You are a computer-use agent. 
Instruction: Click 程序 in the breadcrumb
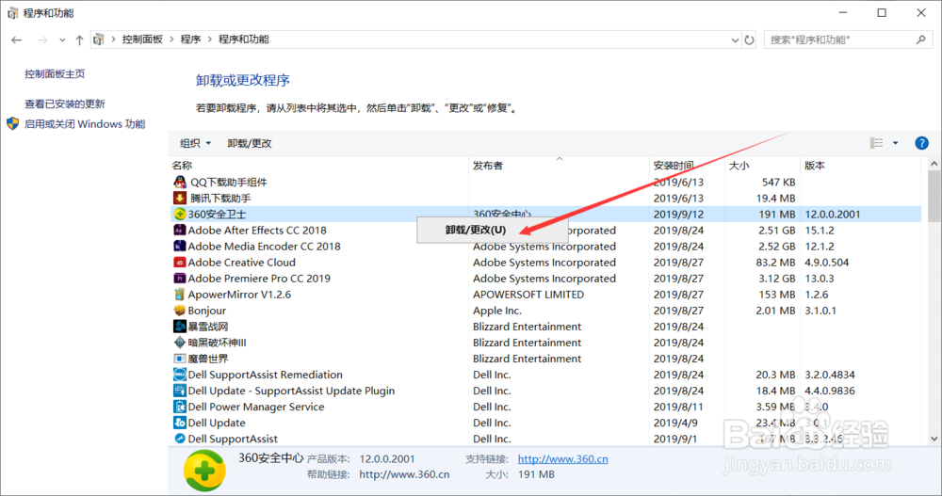[190, 40]
